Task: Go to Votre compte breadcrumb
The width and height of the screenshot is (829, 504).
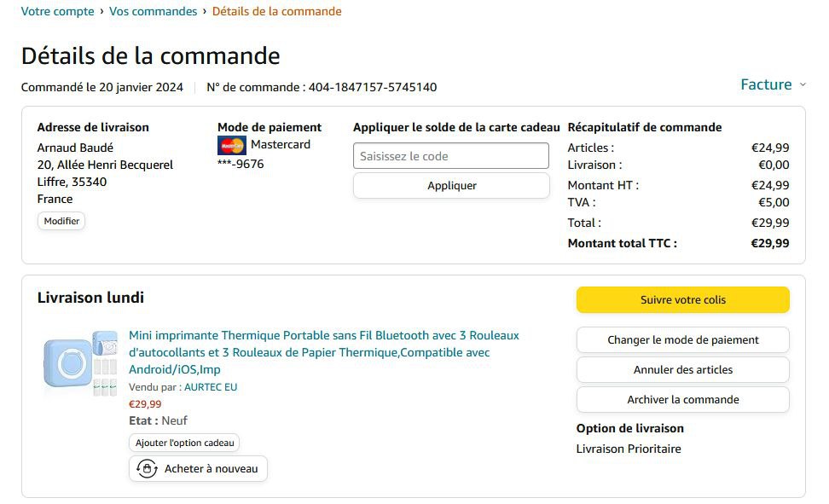Action: 57,12
